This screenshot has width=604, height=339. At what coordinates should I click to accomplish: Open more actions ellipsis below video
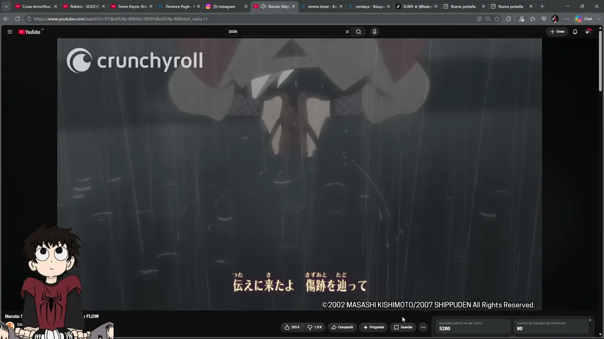click(x=423, y=327)
